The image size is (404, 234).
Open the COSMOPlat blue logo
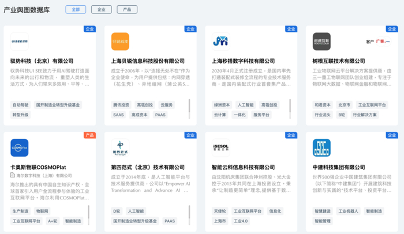coord(20,148)
